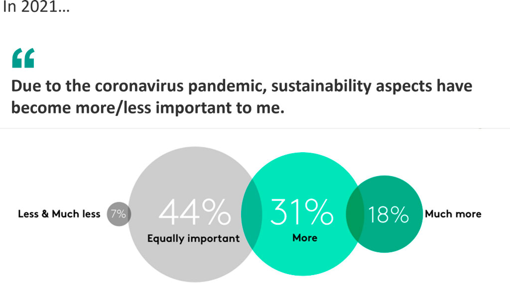Click the "Less & Much less" label
The width and height of the screenshot is (510, 283).
click(59, 214)
